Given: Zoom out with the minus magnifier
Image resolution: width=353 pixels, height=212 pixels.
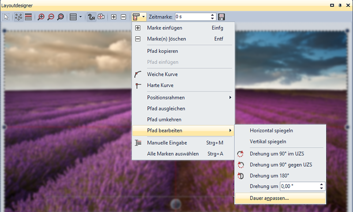Looking at the screenshot, I should 51,17.
